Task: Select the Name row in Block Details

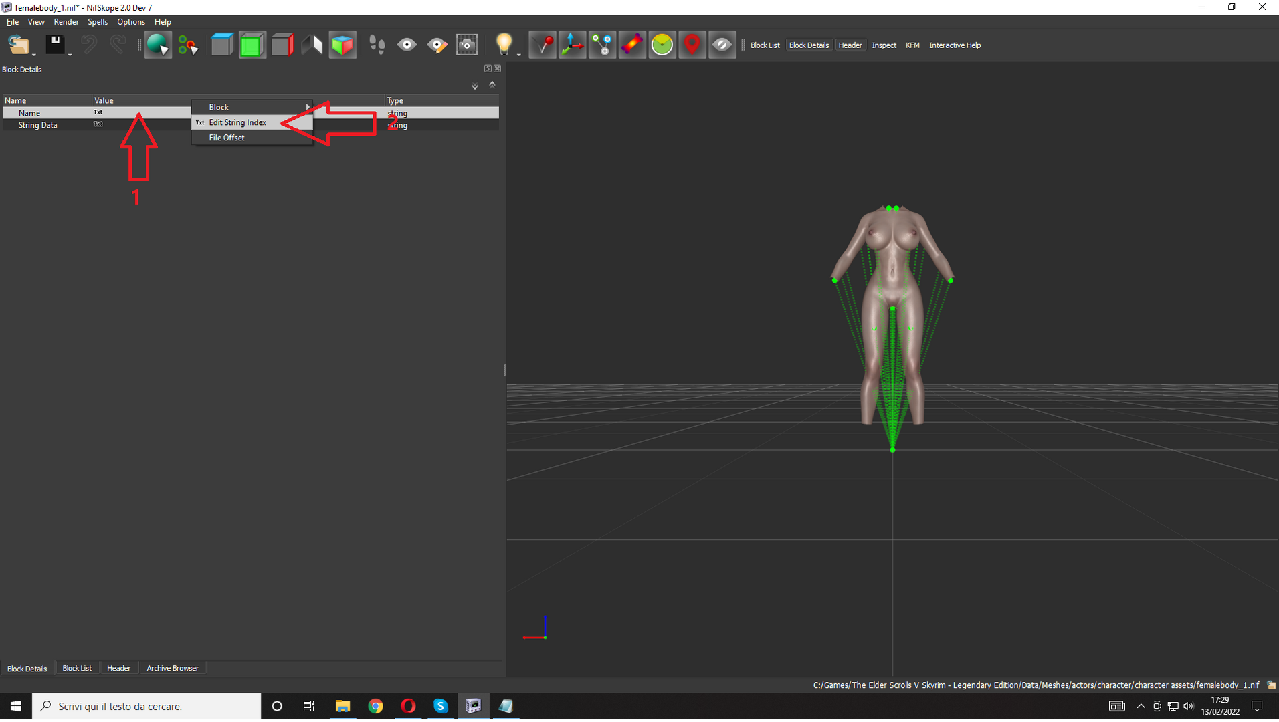Action: click(251, 113)
